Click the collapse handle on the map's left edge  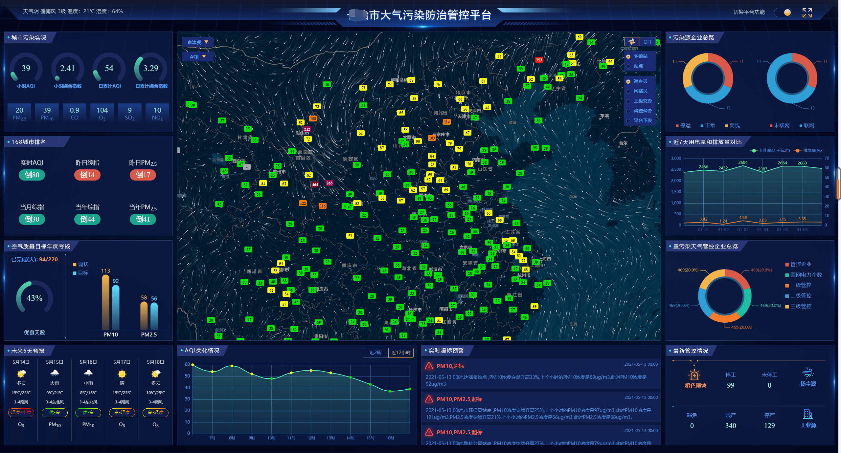tap(179, 150)
